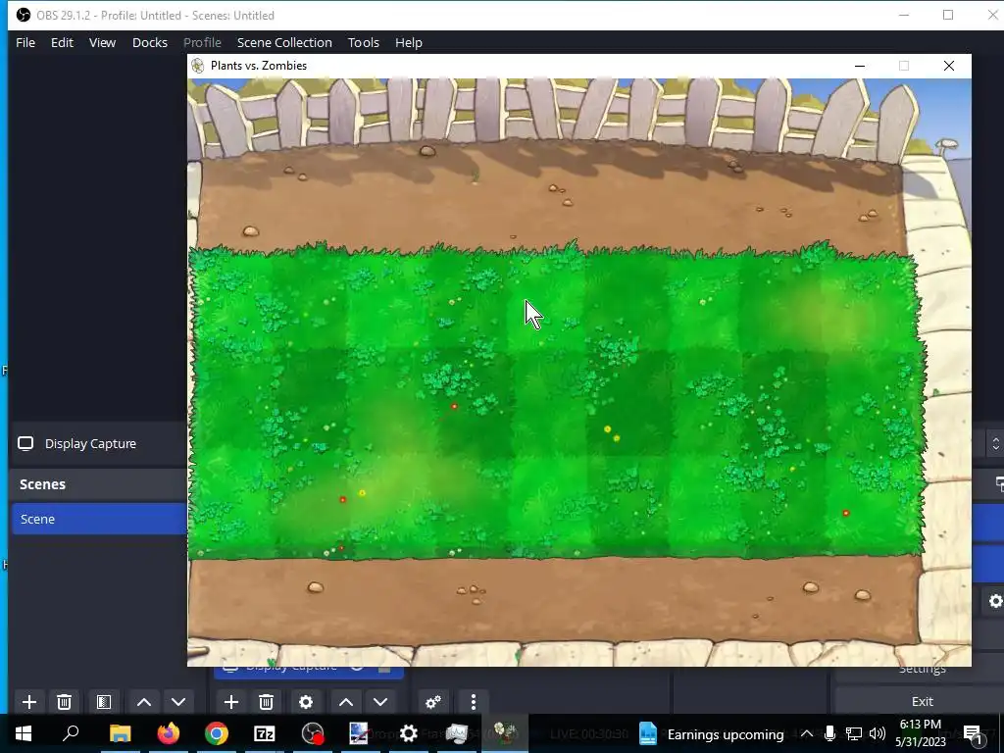Click the green lawn in the game
1004x753 pixels.
coord(555,403)
